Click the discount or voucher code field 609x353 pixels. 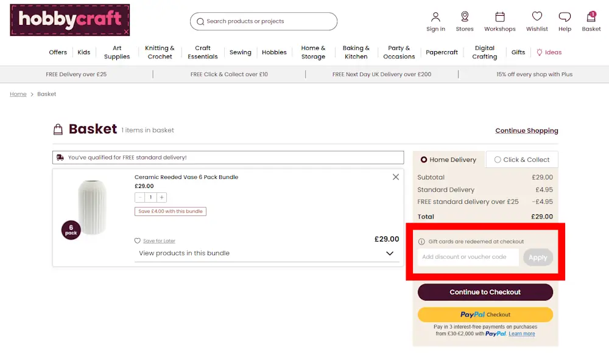pyautogui.click(x=467, y=257)
